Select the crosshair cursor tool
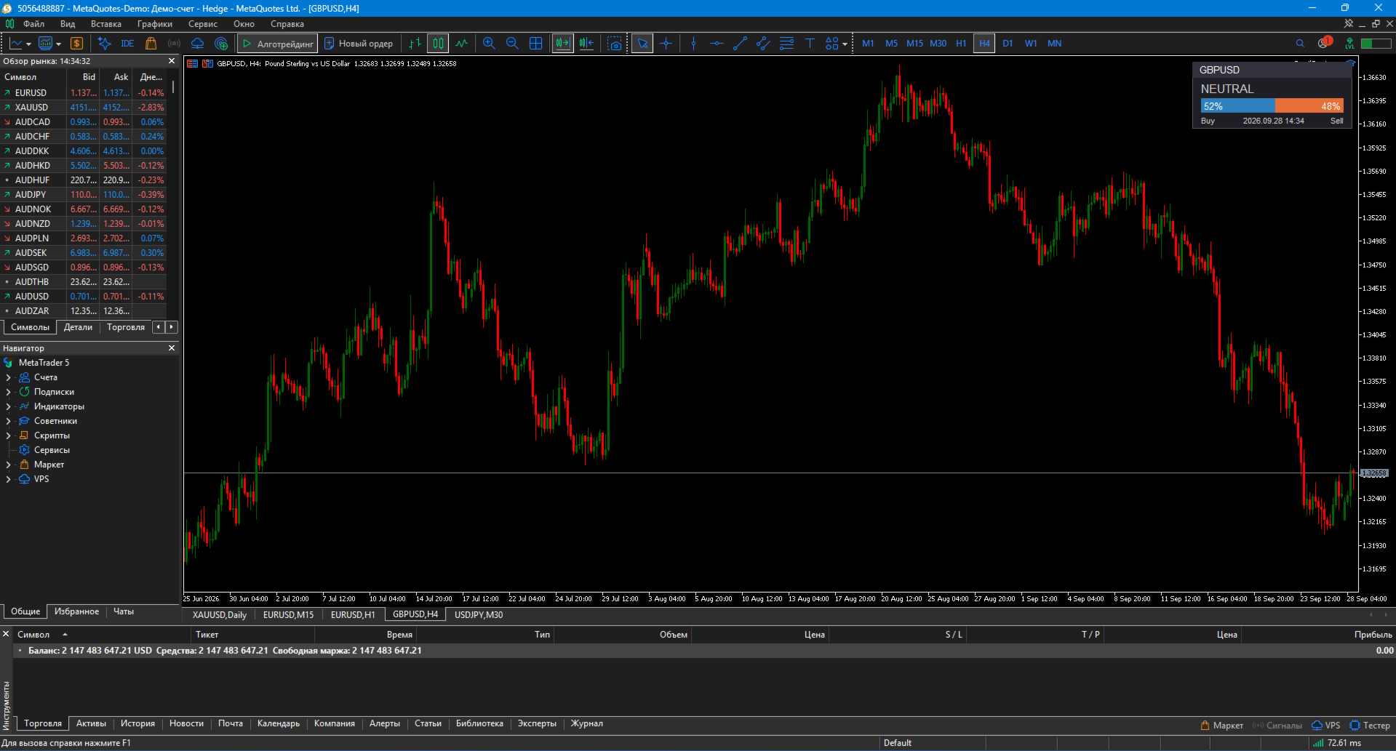The height and width of the screenshot is (751, 1396). [666, 44]
